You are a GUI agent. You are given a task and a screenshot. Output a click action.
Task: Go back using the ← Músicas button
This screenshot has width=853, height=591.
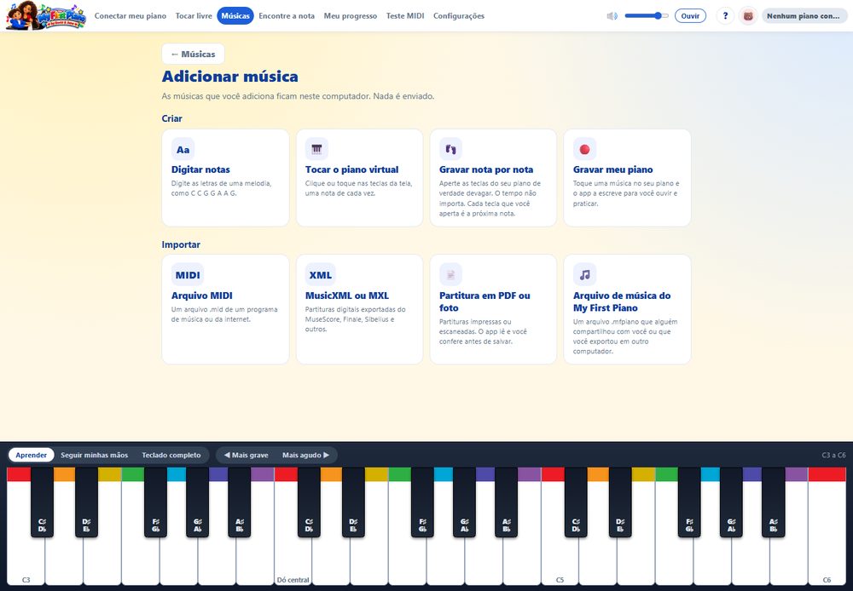point(193,54)
